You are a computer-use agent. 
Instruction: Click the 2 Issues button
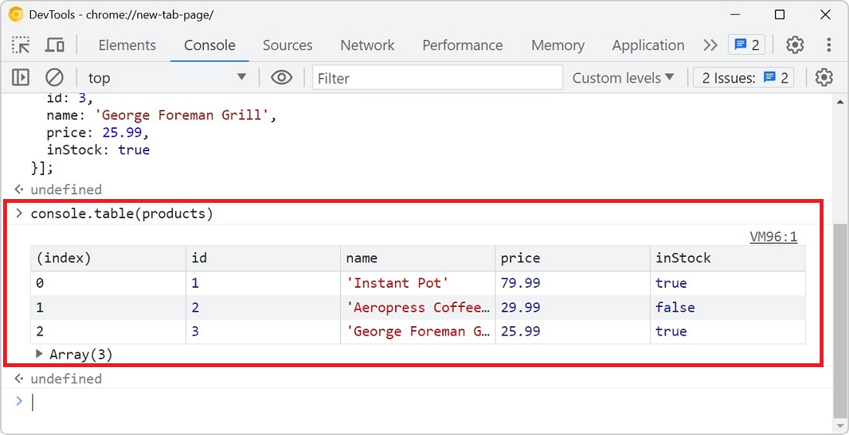[x=744, y=78]
